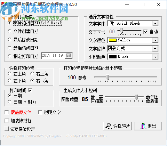
Task: Click the yellow color swatch
Action: [112, 40]
